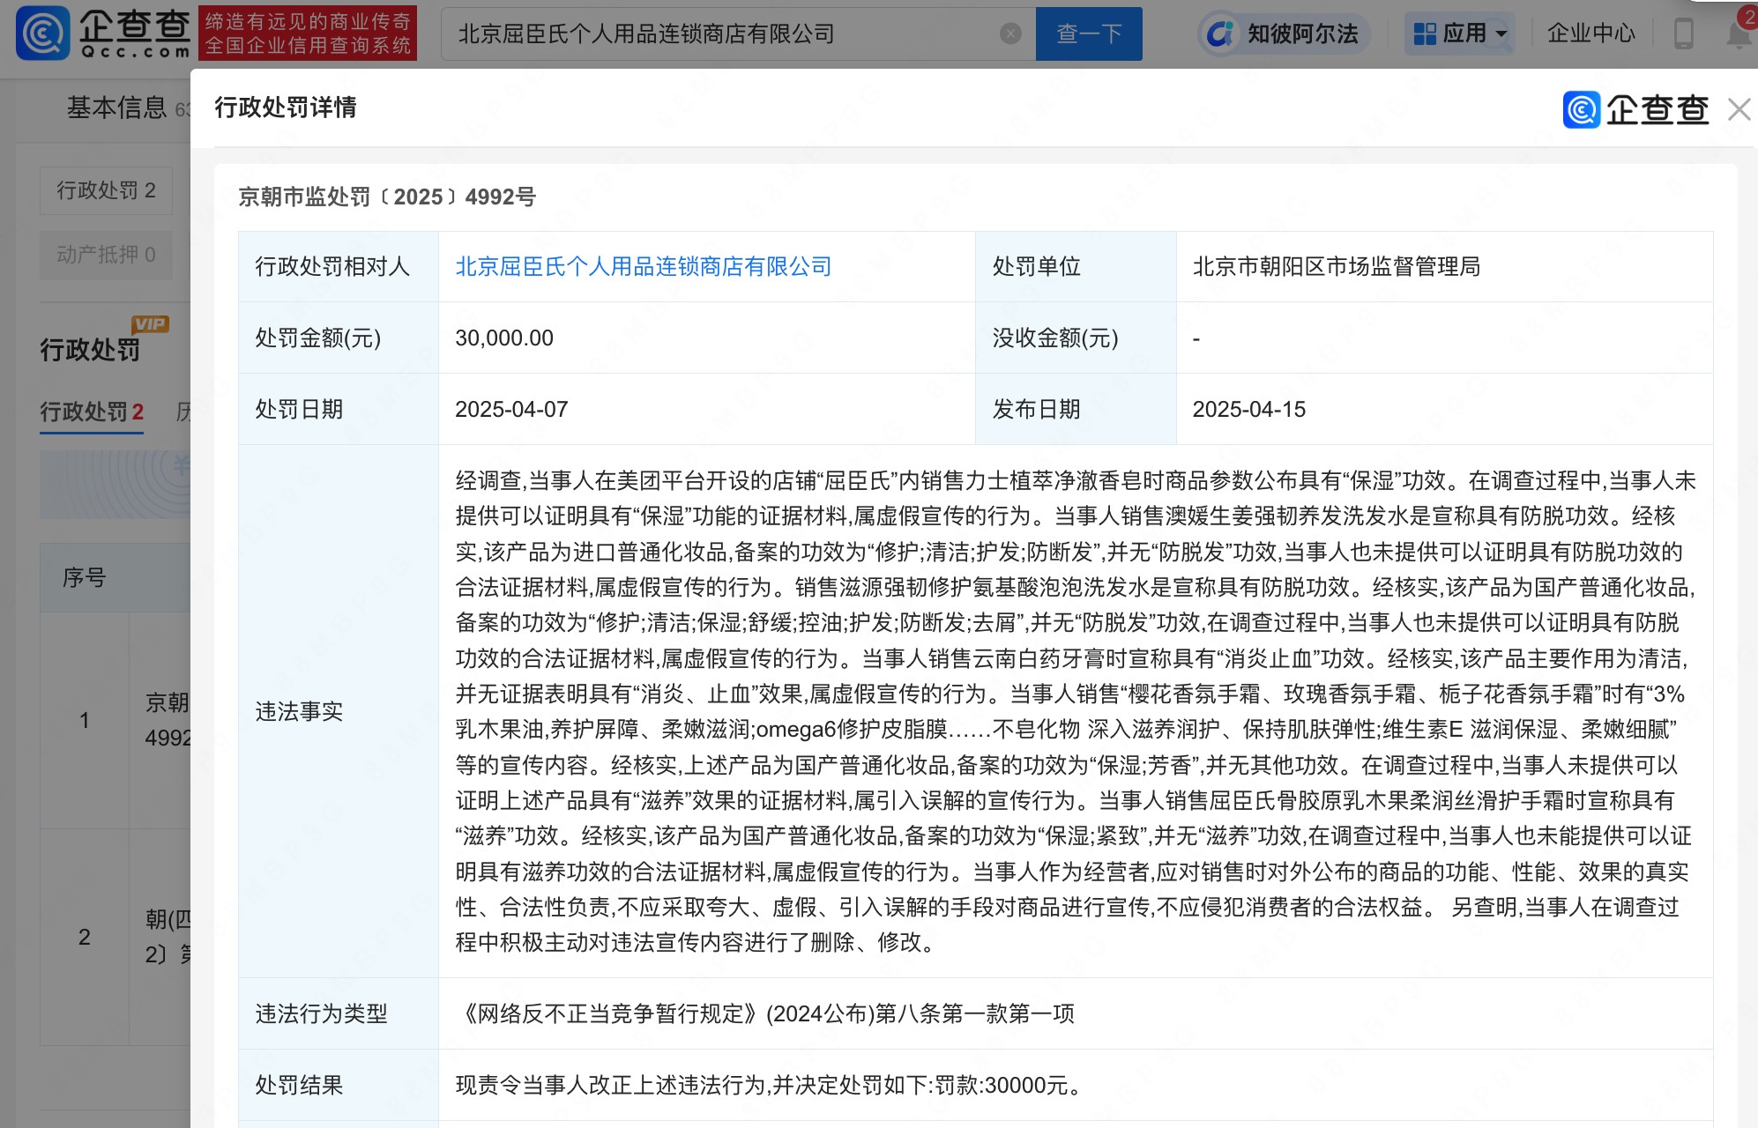Image resolution: width=1758 pixels, height=1128 pixels.
Task: Click the mobile phone app icon
Action: pyautogui.click(x=1683, y=34)
